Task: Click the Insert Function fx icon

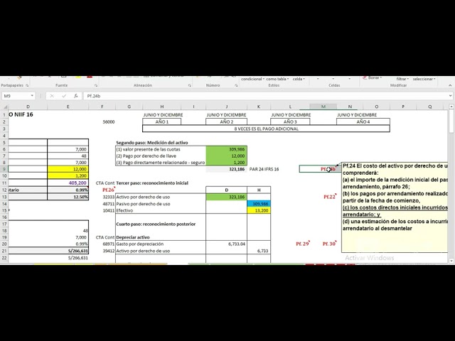Action: tap(76, 95)
